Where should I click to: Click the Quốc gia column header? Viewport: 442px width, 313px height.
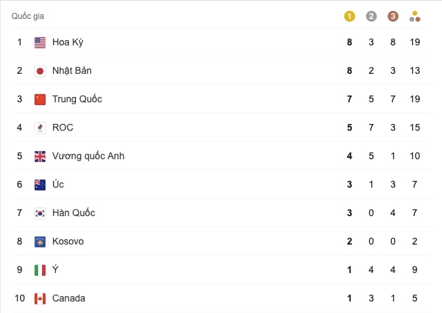[28, 16]
